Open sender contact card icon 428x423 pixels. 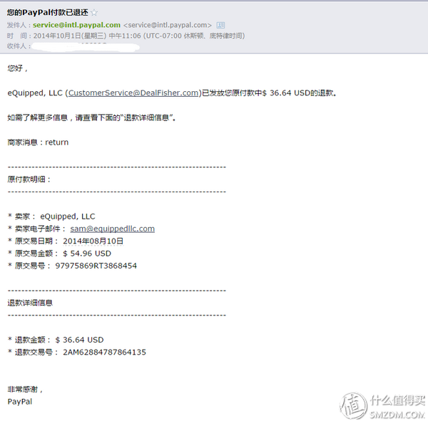coord(220,26)
